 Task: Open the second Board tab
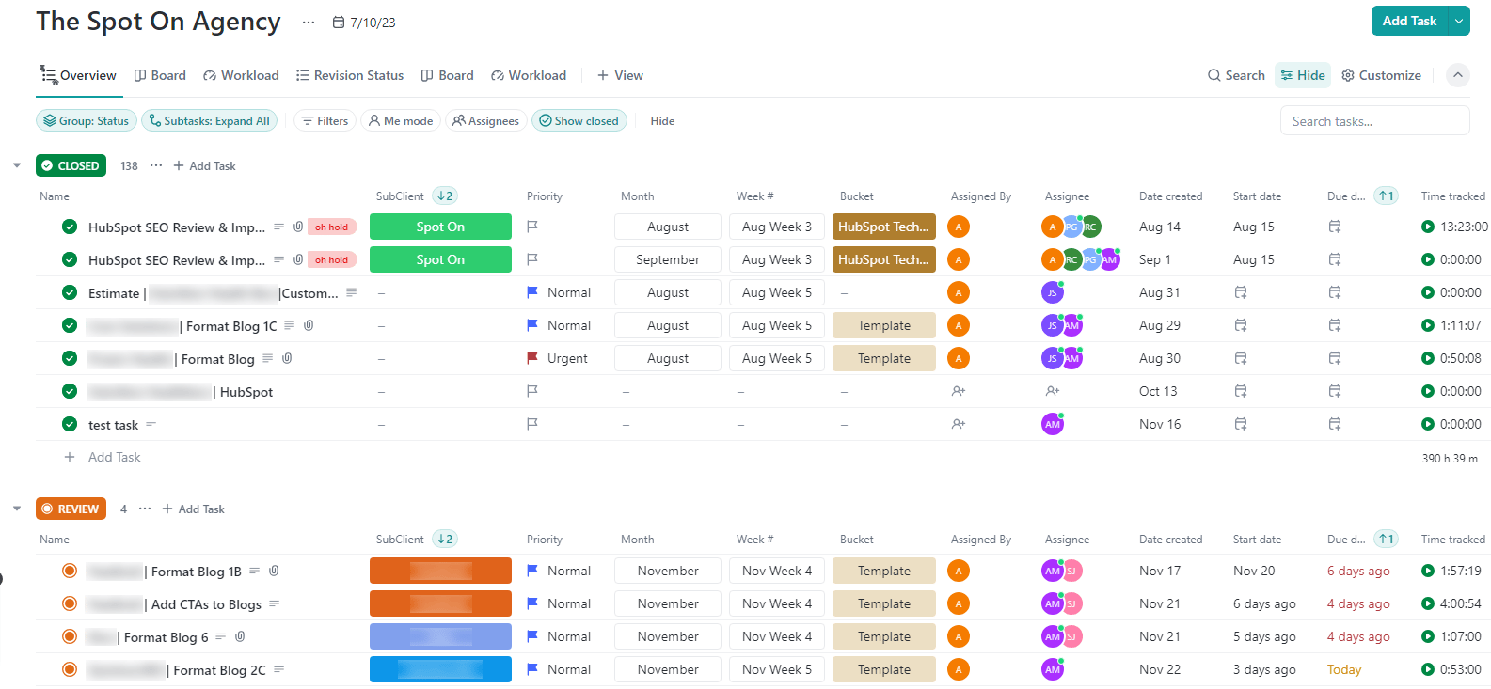[448, 75]
